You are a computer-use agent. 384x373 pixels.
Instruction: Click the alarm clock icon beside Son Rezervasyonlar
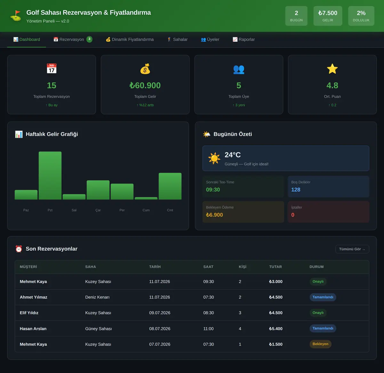[19, 249]
